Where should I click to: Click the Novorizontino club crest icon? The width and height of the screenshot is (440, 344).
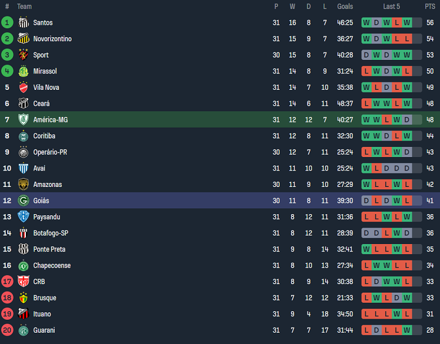(23, 39)
